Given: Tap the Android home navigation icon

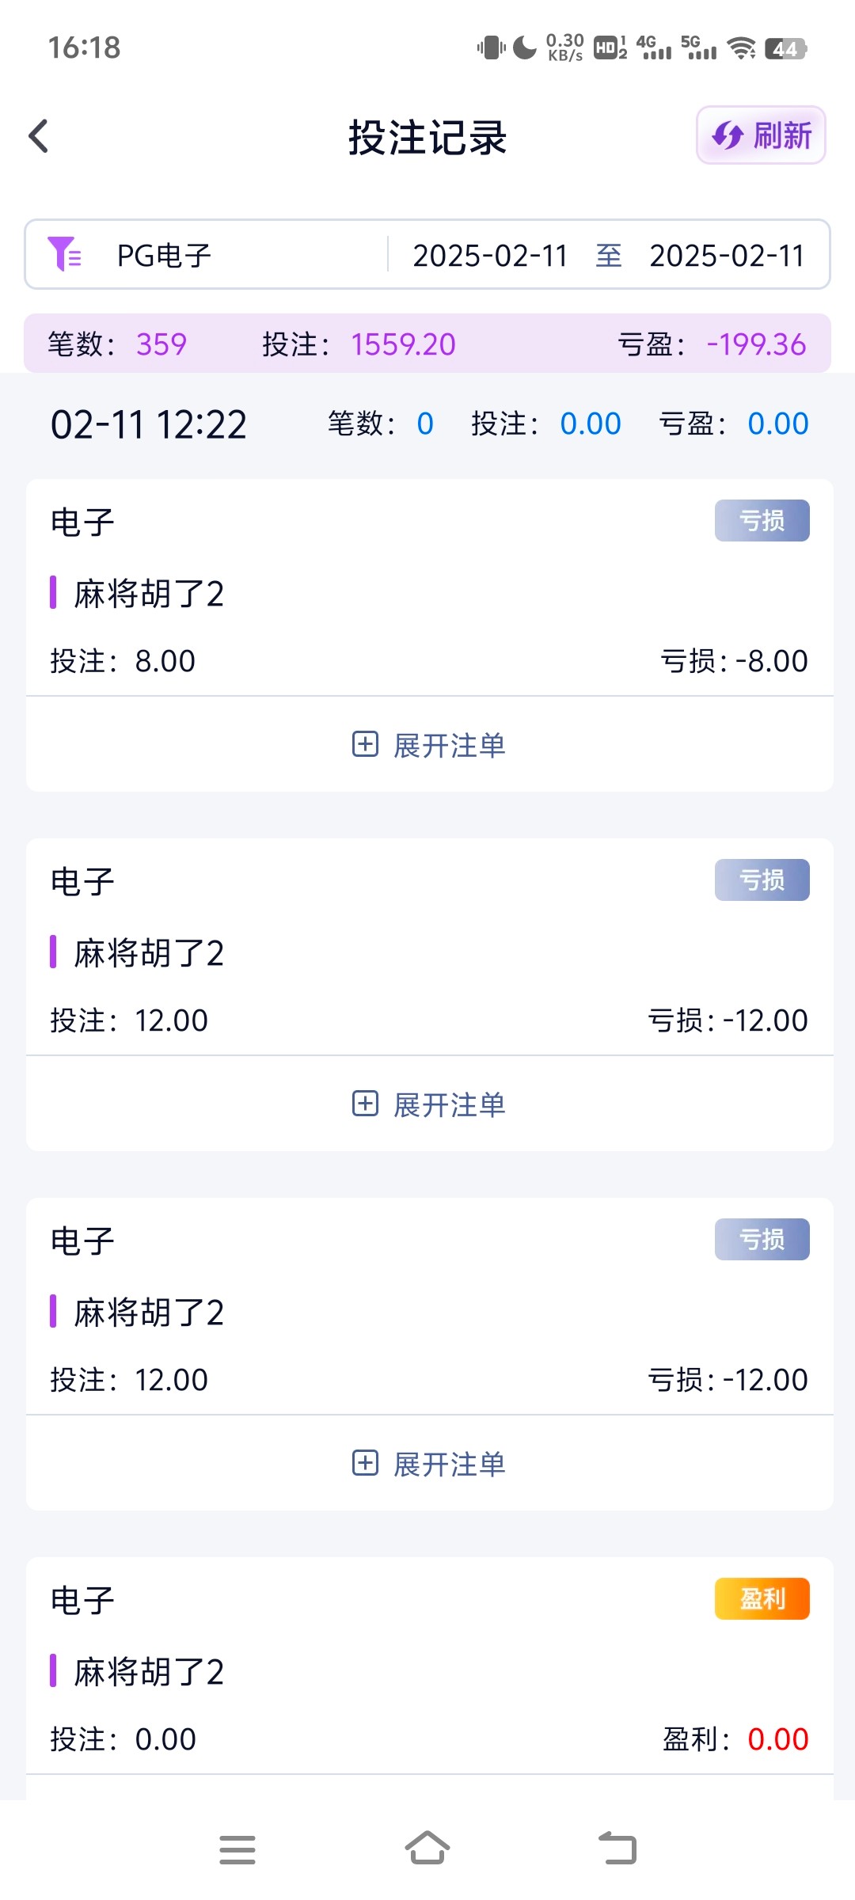Looking at the screenshot, I should pos(427,1849).
